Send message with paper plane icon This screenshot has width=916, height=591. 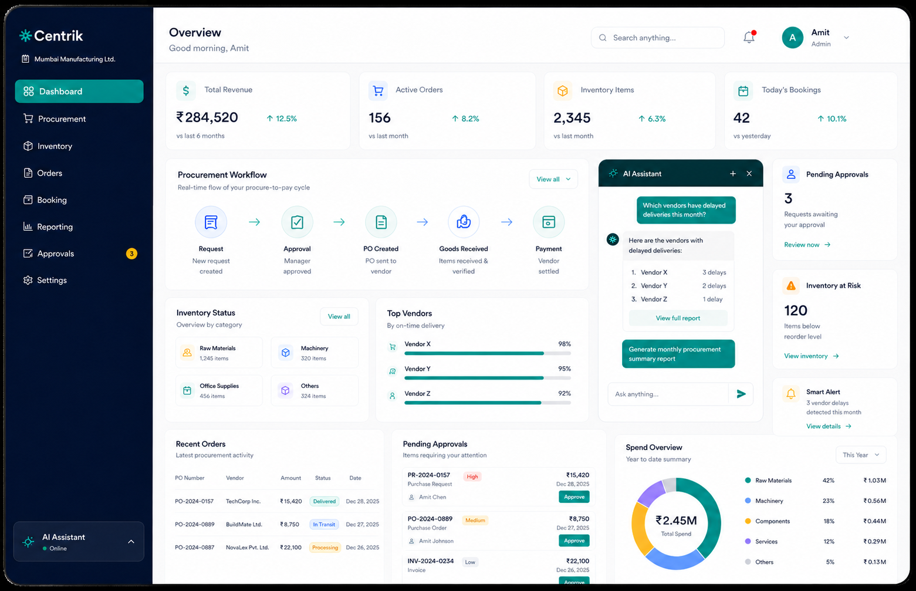pos(741,394)
